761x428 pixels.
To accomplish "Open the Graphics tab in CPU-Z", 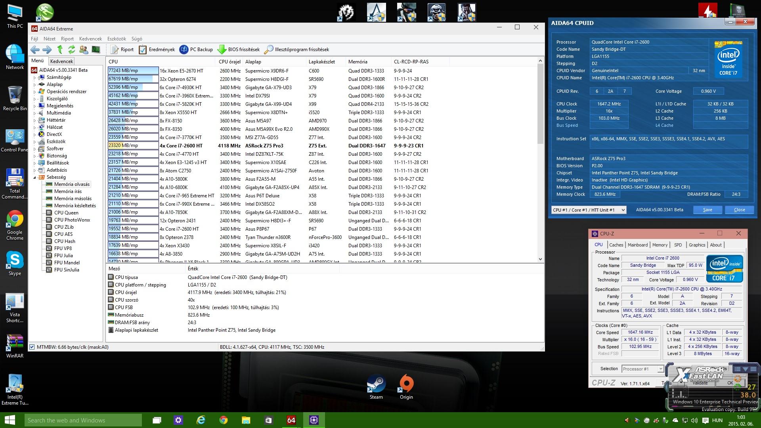I will coord(697,245).
